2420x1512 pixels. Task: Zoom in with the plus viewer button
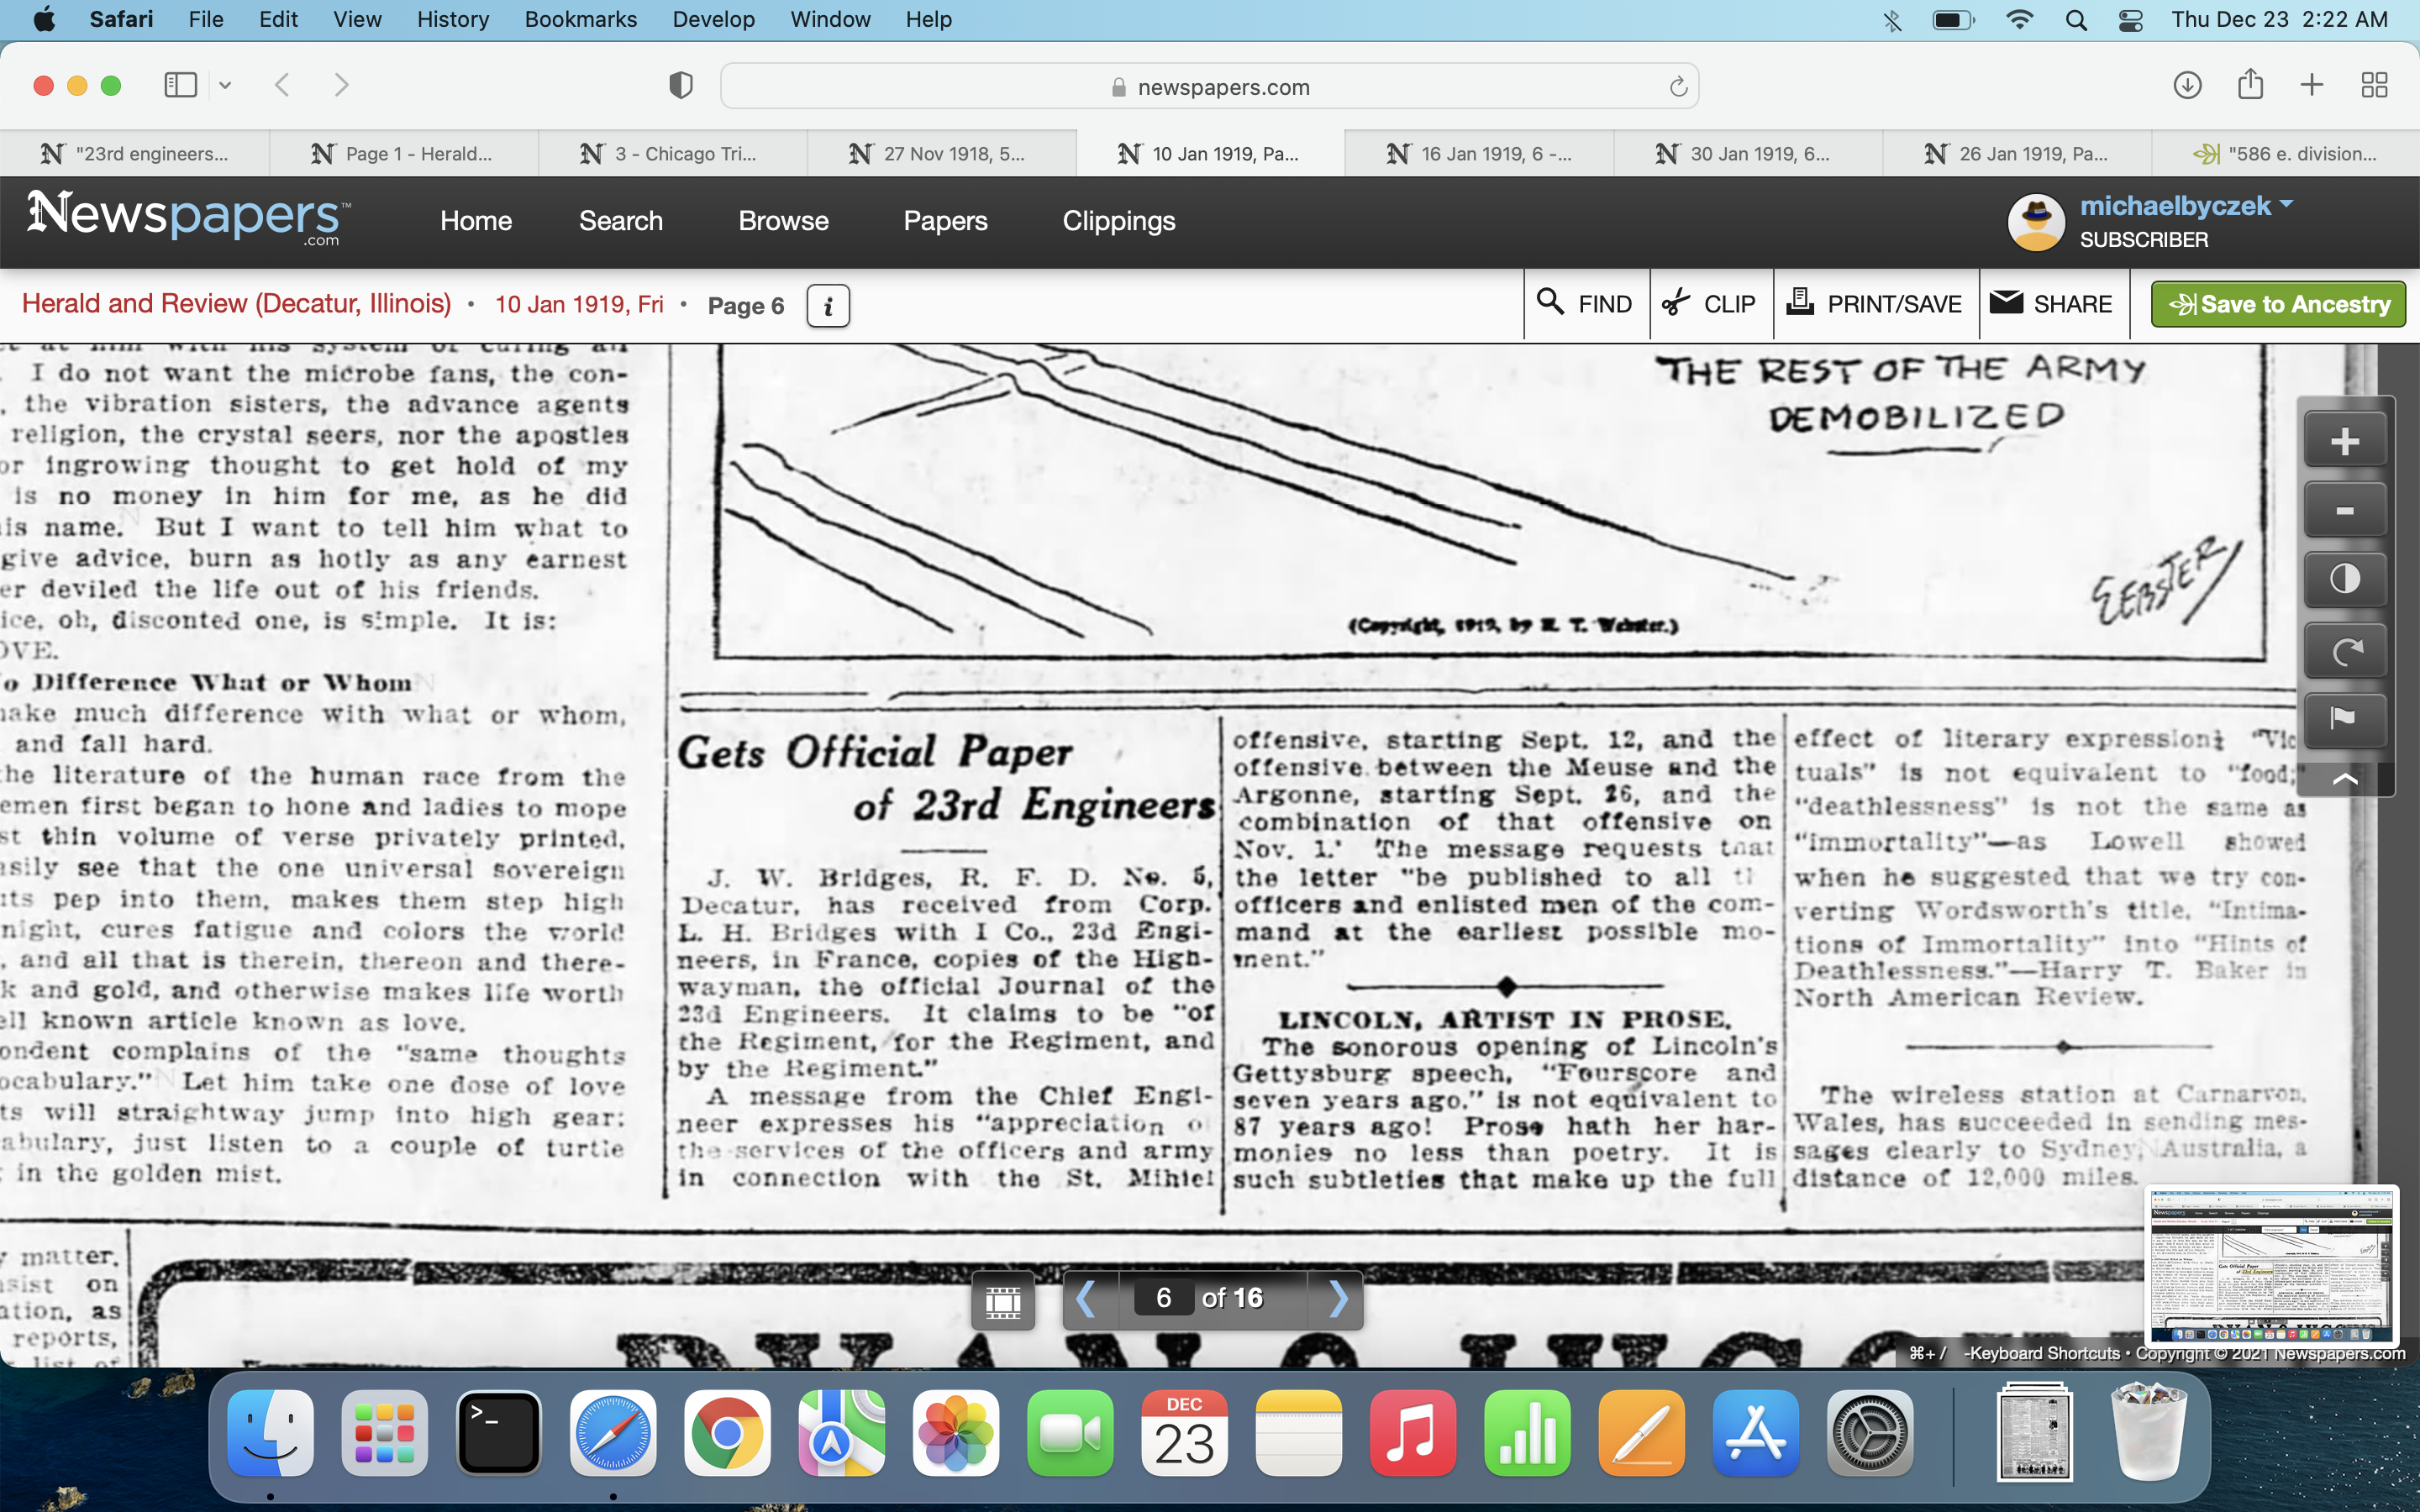(x=2344, y=441)
